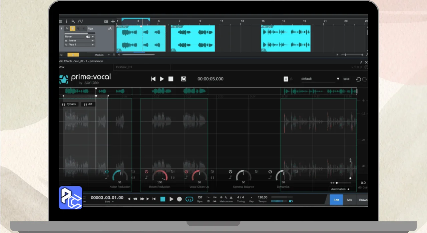This screenshot has height=233, width=427.
Task: Click the automation curve icon in track header
Action: click(80, 21)
